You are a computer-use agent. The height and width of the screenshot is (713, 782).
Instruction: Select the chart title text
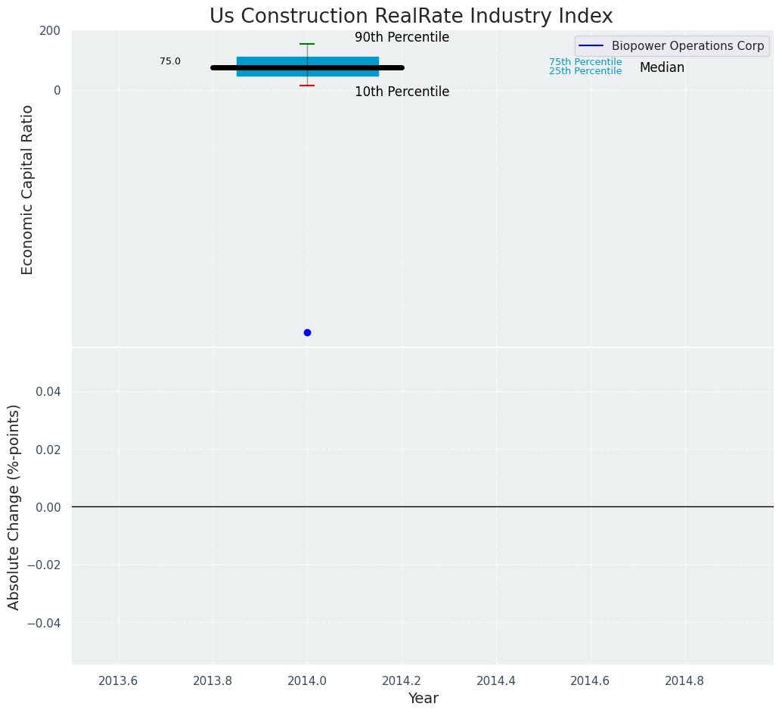(411, 16)
